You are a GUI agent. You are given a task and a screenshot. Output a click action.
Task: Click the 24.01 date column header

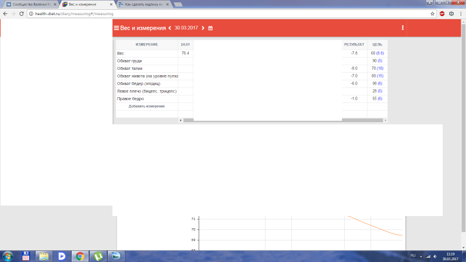click(185, 44)
